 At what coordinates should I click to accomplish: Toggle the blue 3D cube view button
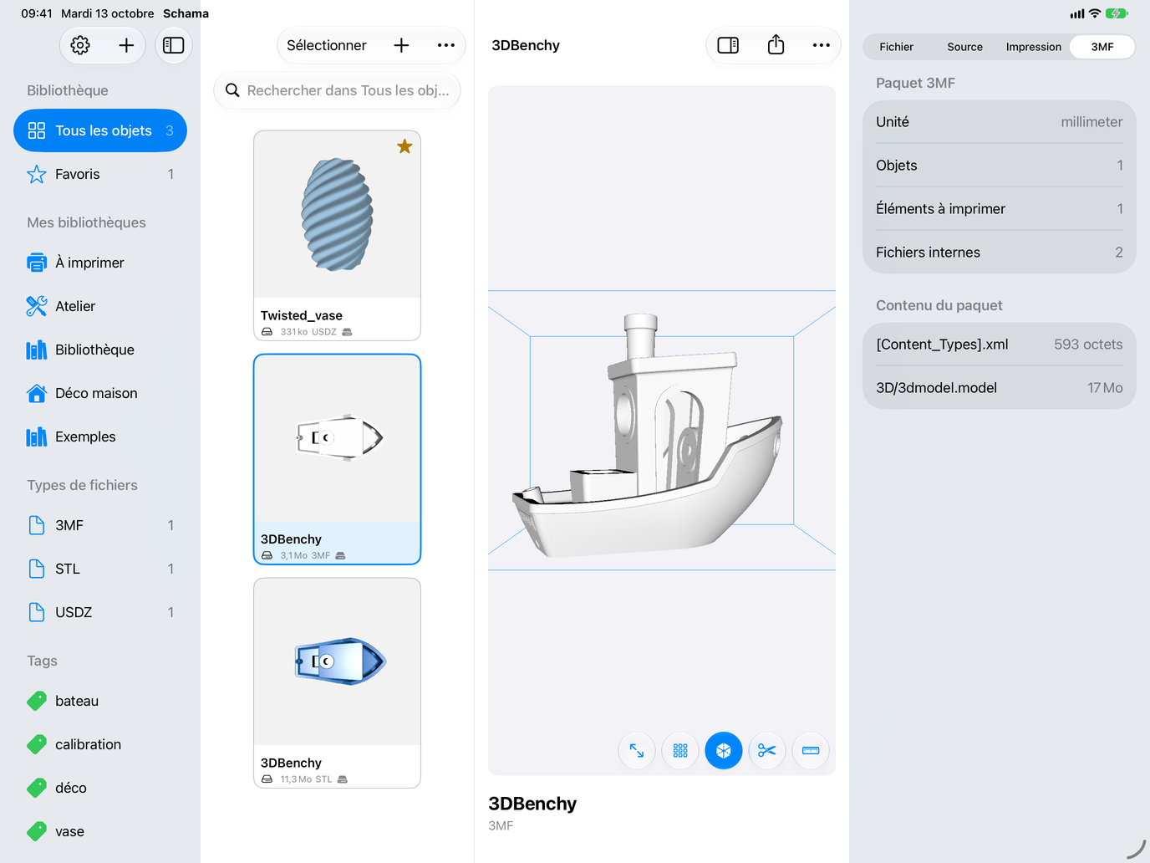[724, 751]
